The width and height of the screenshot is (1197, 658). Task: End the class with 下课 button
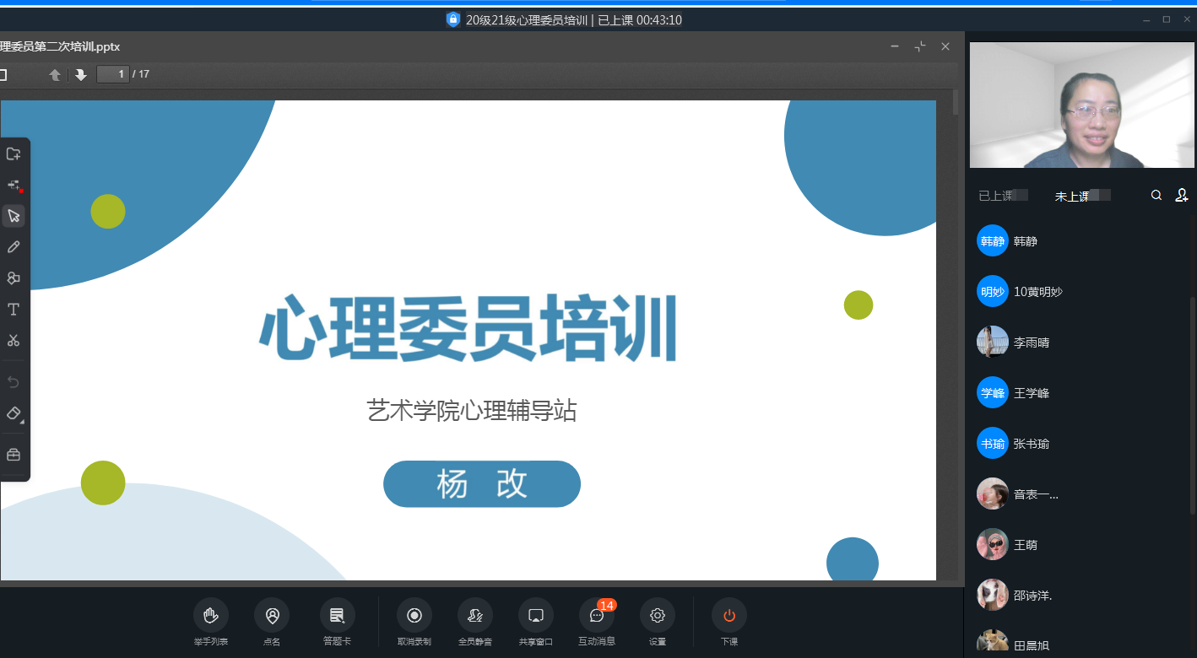tap(729, 616)
